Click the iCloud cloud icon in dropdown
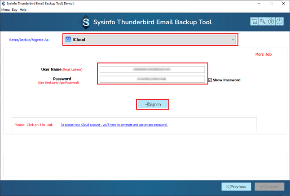 click(68, 40)
